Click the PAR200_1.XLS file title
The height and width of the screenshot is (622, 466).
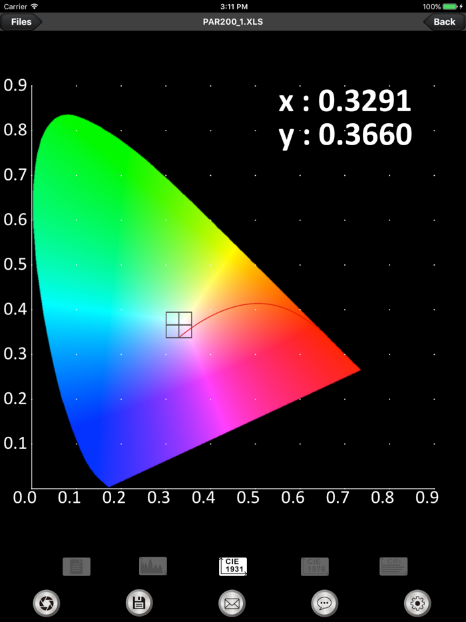click(233, 22)
